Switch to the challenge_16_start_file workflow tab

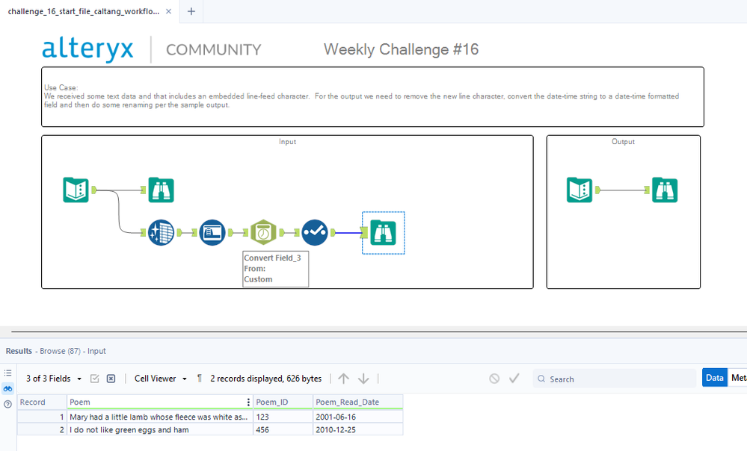point(84,11)
